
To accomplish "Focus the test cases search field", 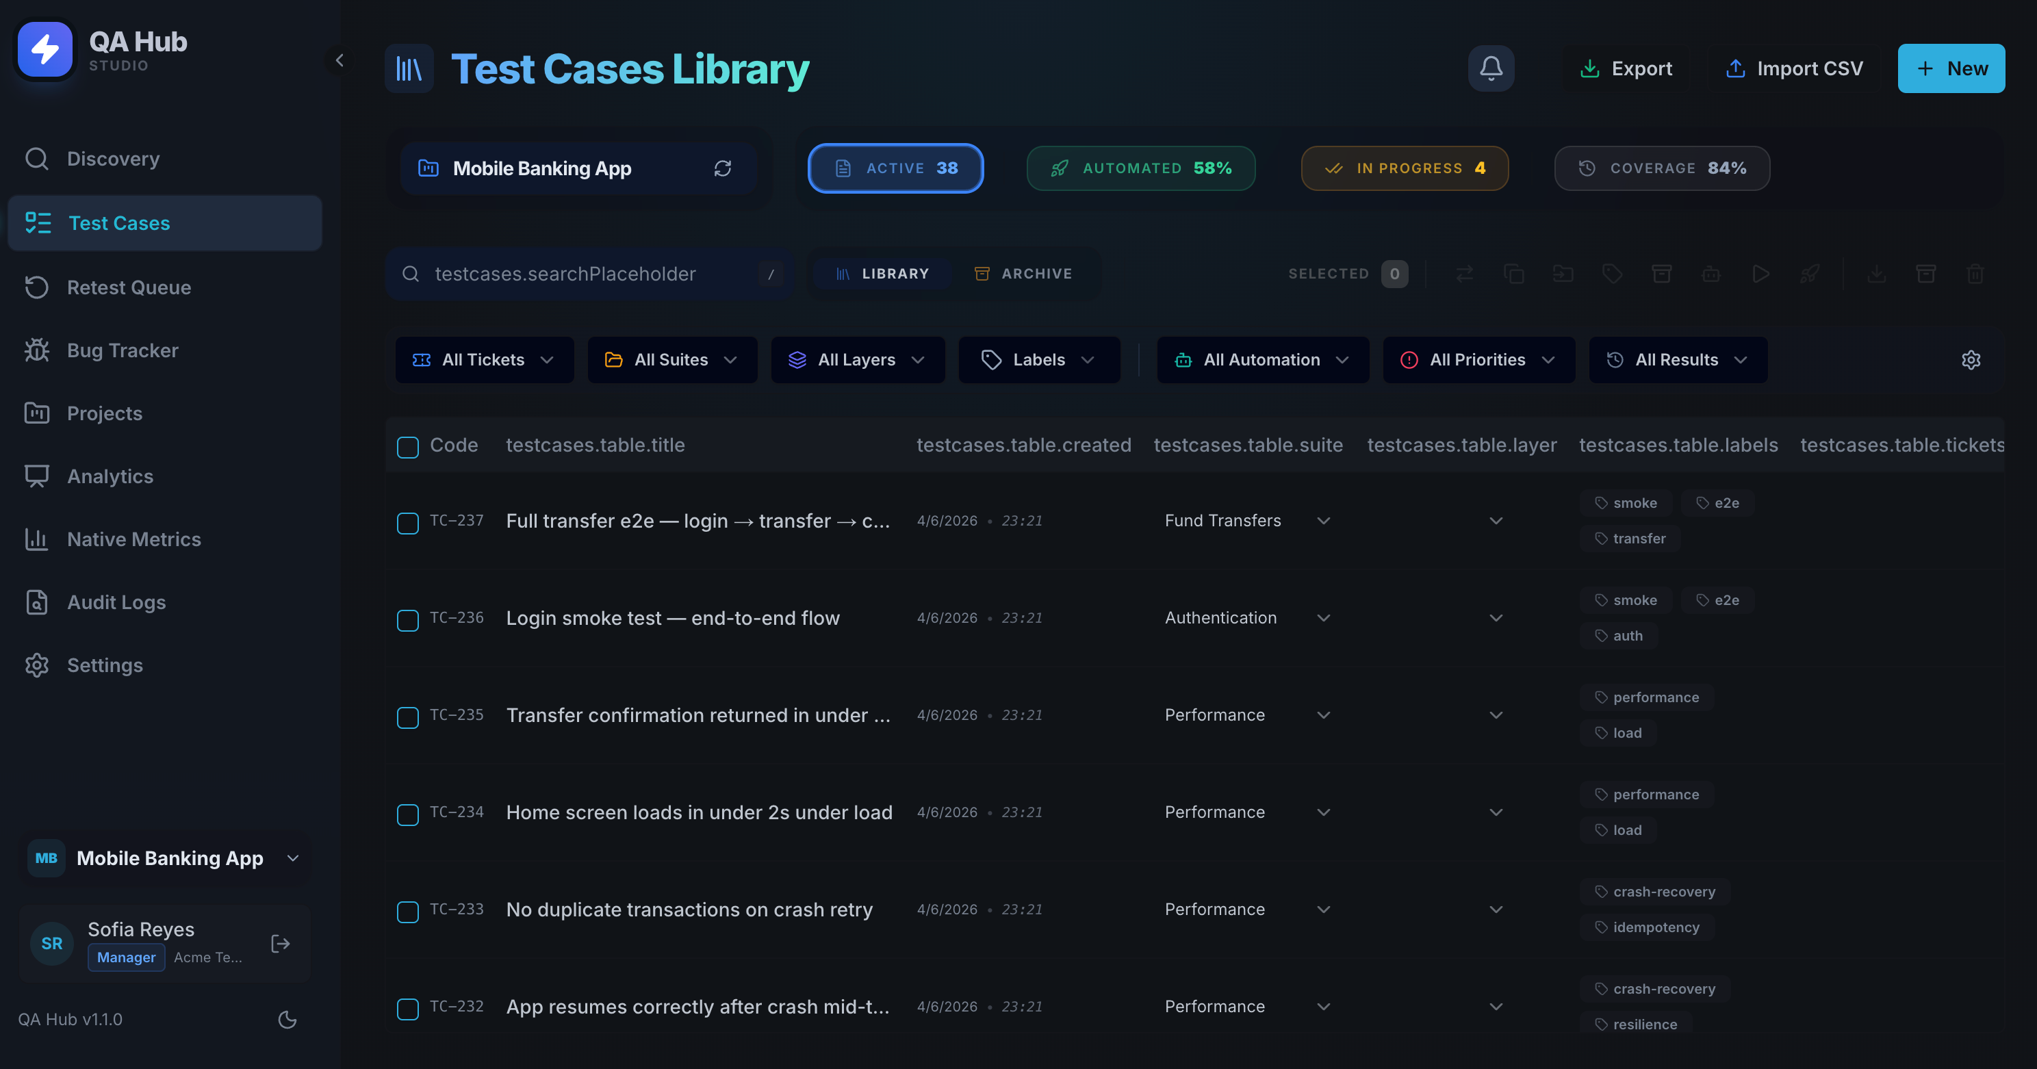I will [590, 274].
